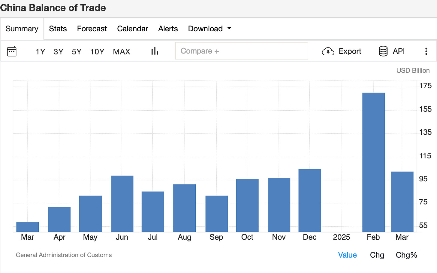
Task: Click the Nov bar in chart
Action: coord(279,205)
